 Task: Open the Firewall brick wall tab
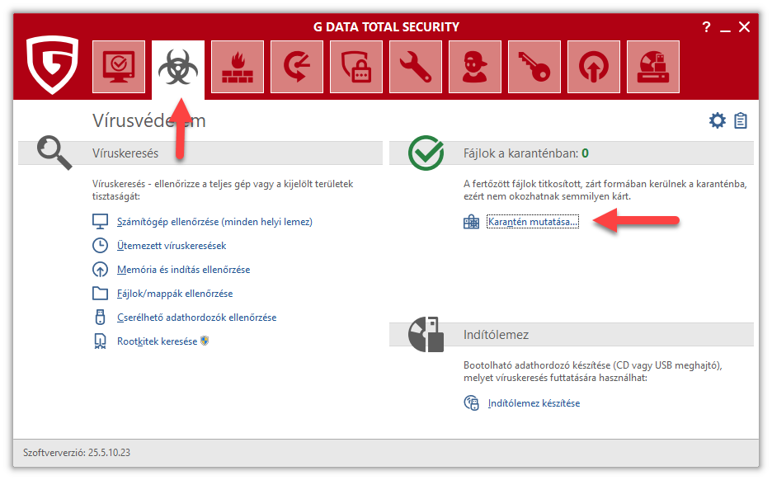(x=238, y=67)
